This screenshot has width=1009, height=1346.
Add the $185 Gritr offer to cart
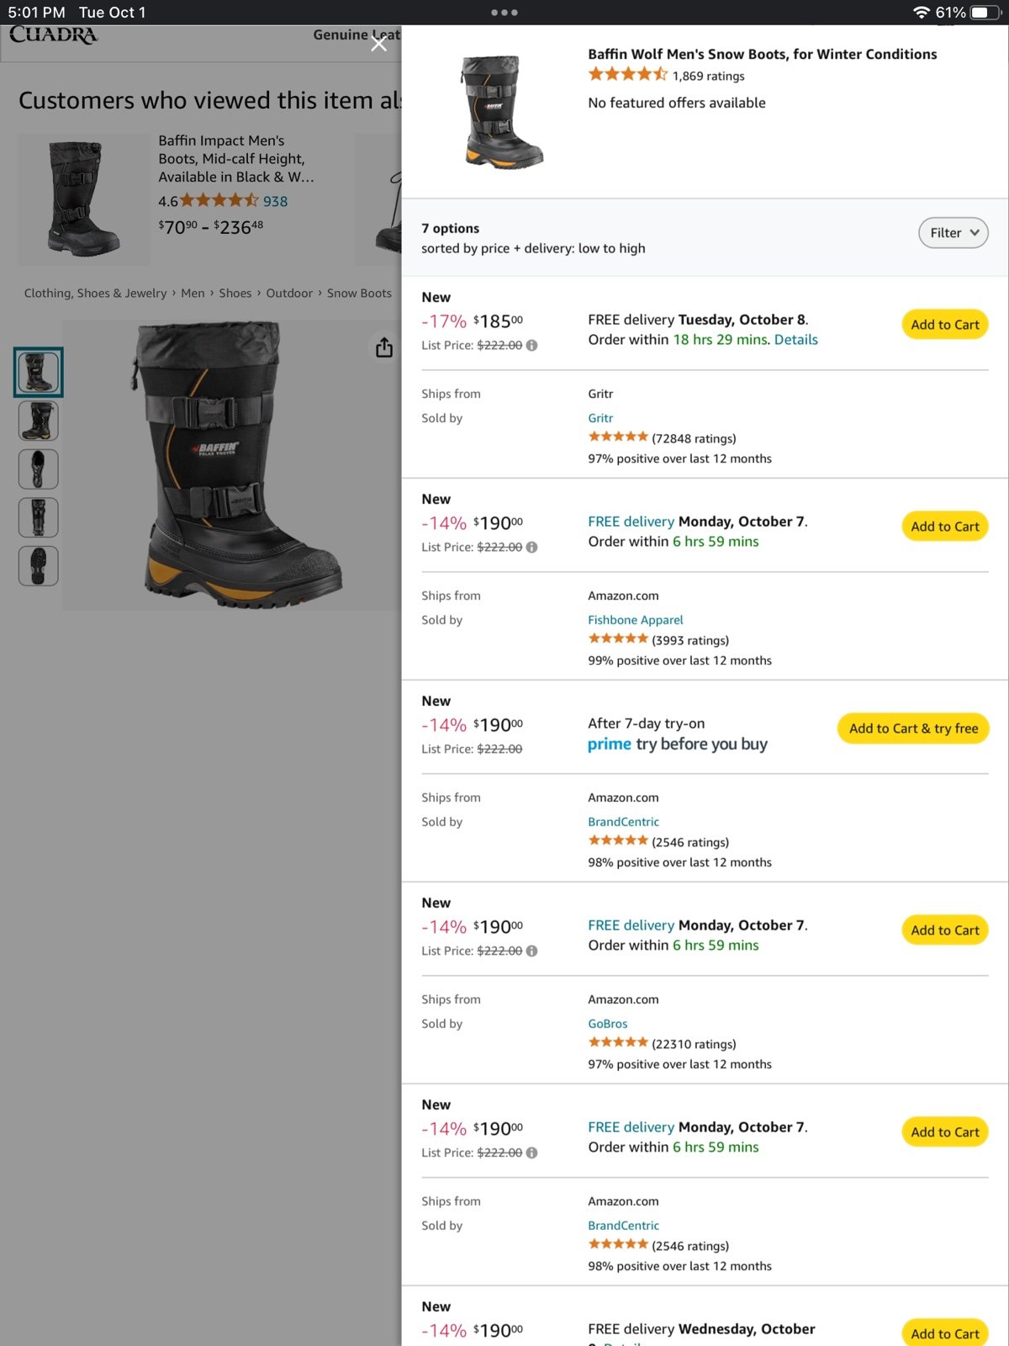945,325
